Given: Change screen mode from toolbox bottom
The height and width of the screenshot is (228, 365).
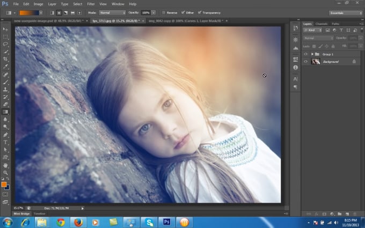Looking at the screenshot, I should click(5, 202).
